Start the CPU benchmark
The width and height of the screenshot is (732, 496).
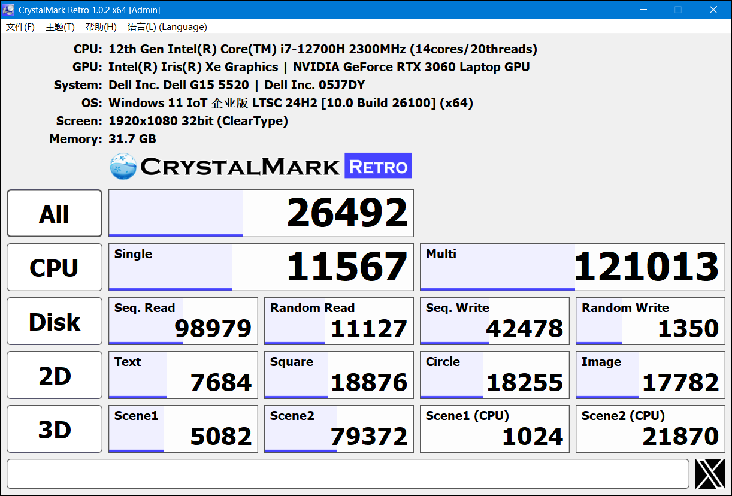click(x=55, y=267)
